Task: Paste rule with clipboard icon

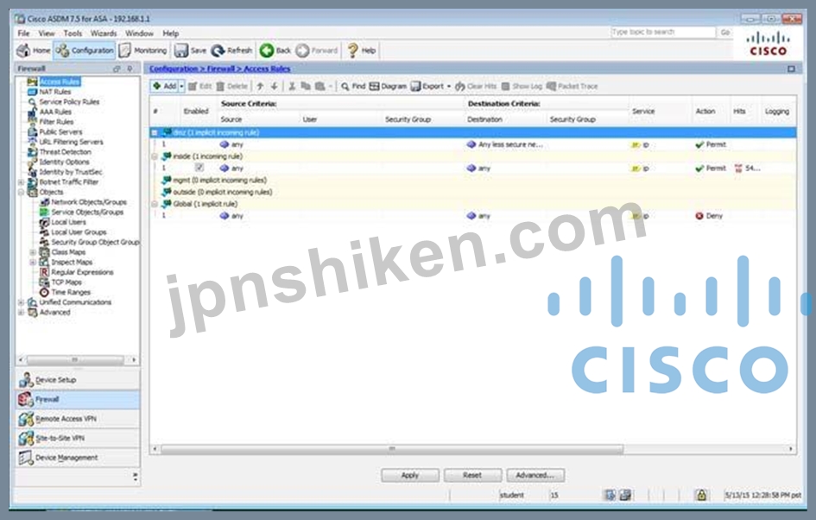Action: (x=320, y=86)
